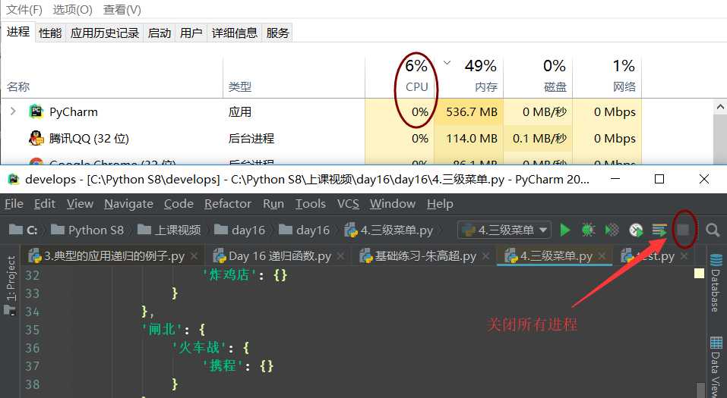This screenshot has width=727, height=398.
Task: Open PyCharm VCS menu
Action: [348, 204]
